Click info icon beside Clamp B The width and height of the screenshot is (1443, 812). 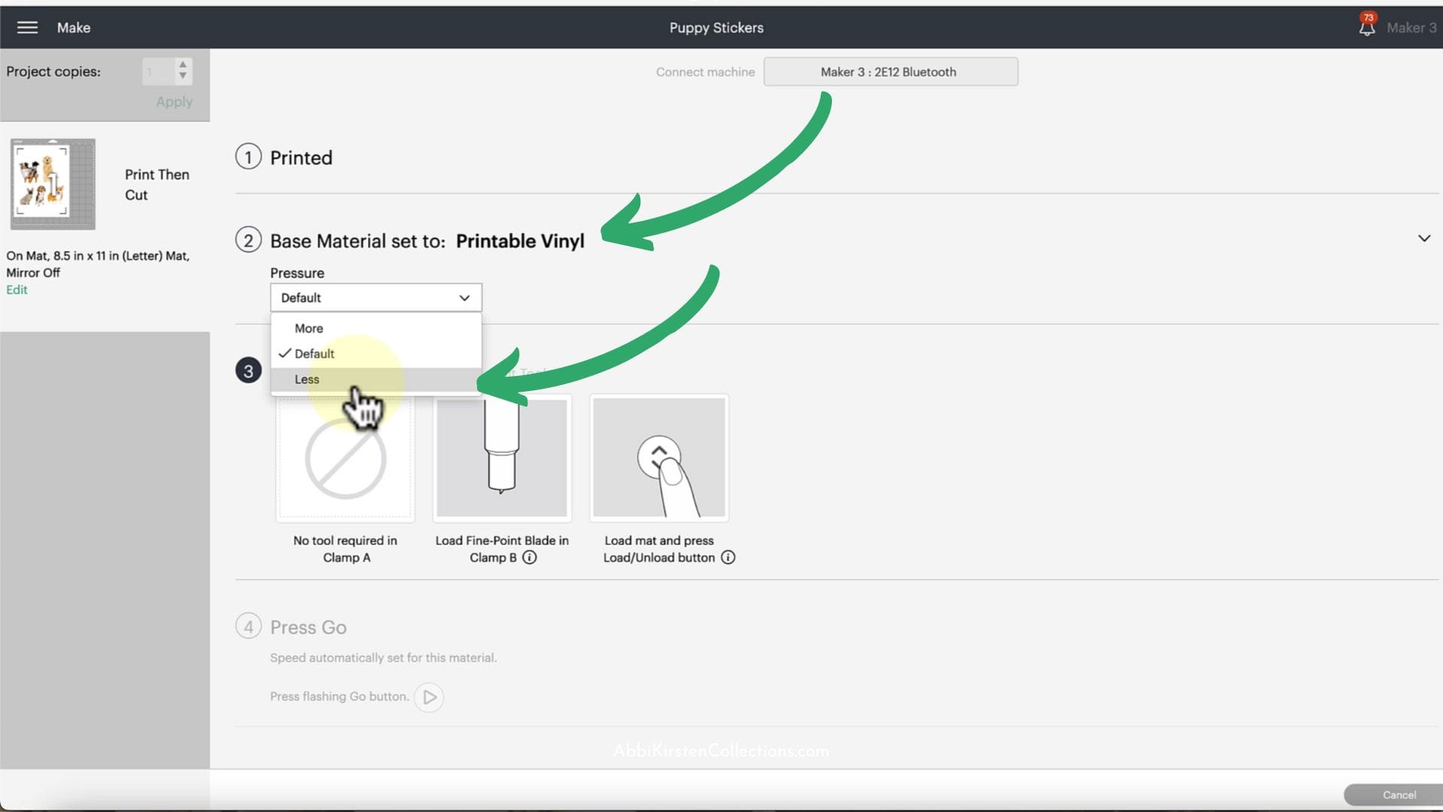point(530,557)
